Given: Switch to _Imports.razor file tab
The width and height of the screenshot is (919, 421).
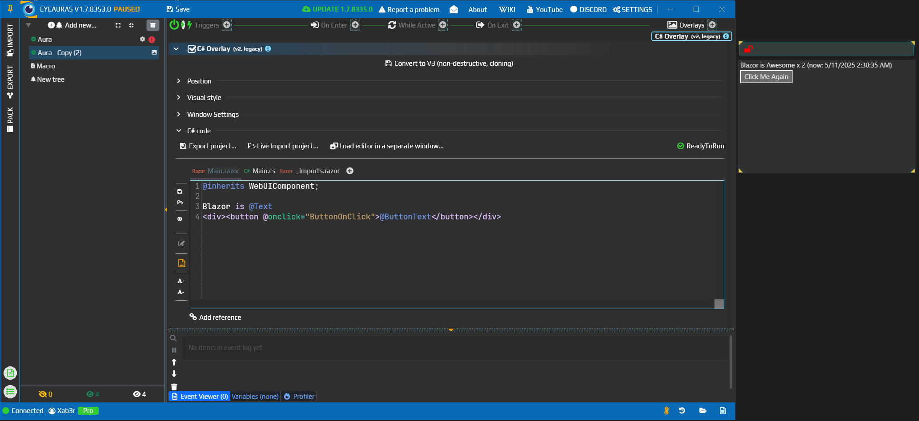Looking at the screenshot, I should 310,171.
